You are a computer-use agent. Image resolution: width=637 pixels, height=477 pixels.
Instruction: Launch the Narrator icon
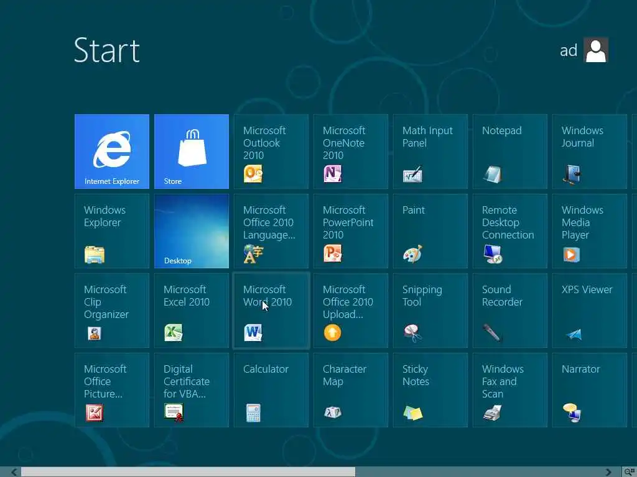[x=572, y=413]
